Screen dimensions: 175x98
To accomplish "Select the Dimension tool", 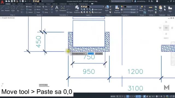I will click(63, 8).
